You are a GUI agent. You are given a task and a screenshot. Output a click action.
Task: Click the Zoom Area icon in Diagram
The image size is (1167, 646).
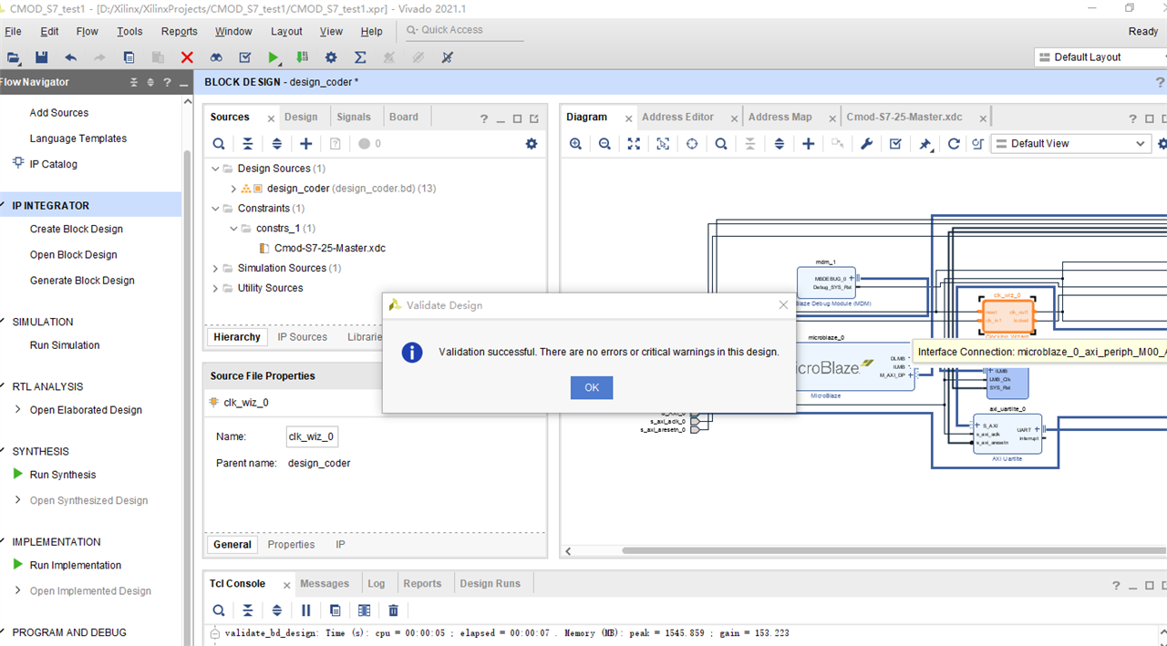[x=663, y=143]
